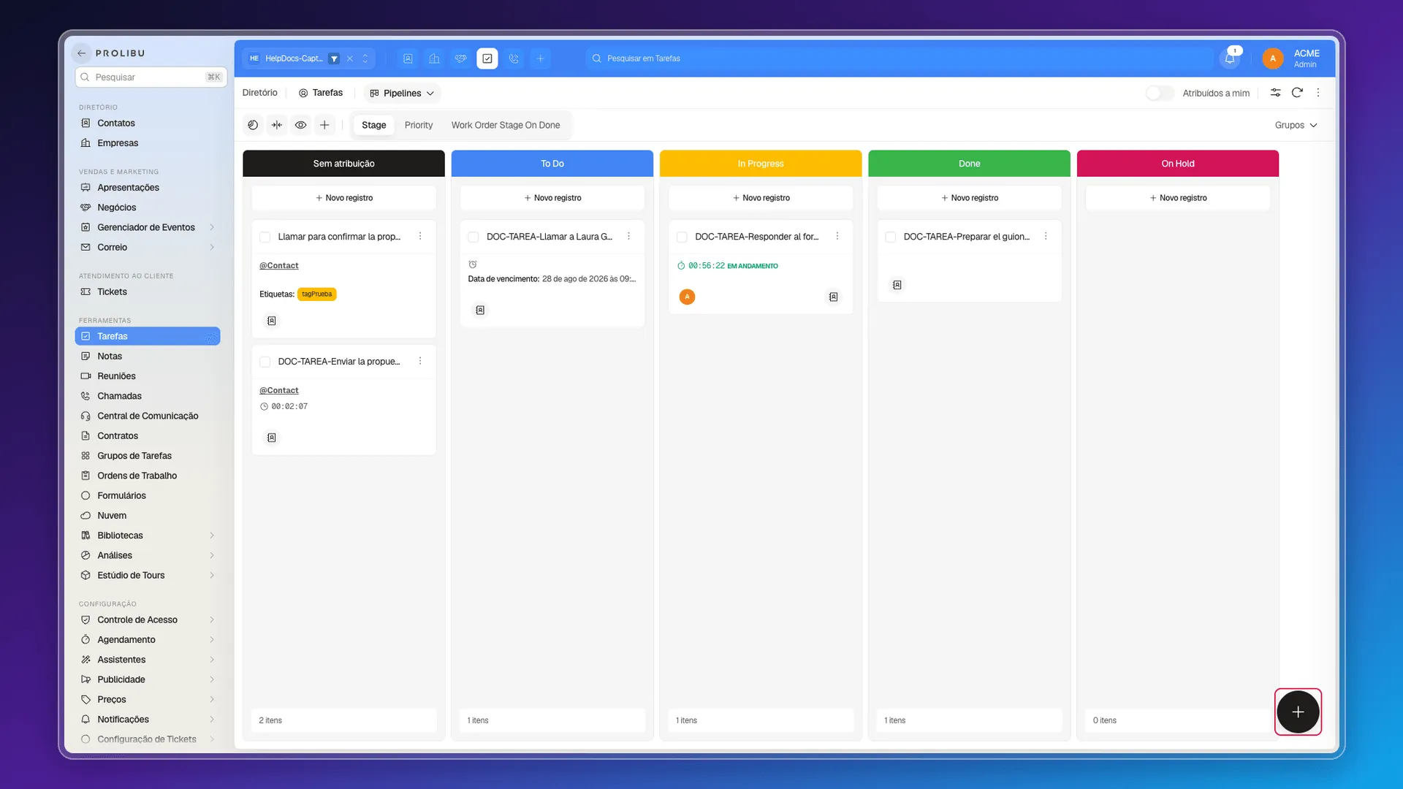Click the black floating plus button
The image size is (1403, 789).
(1298, 712)
